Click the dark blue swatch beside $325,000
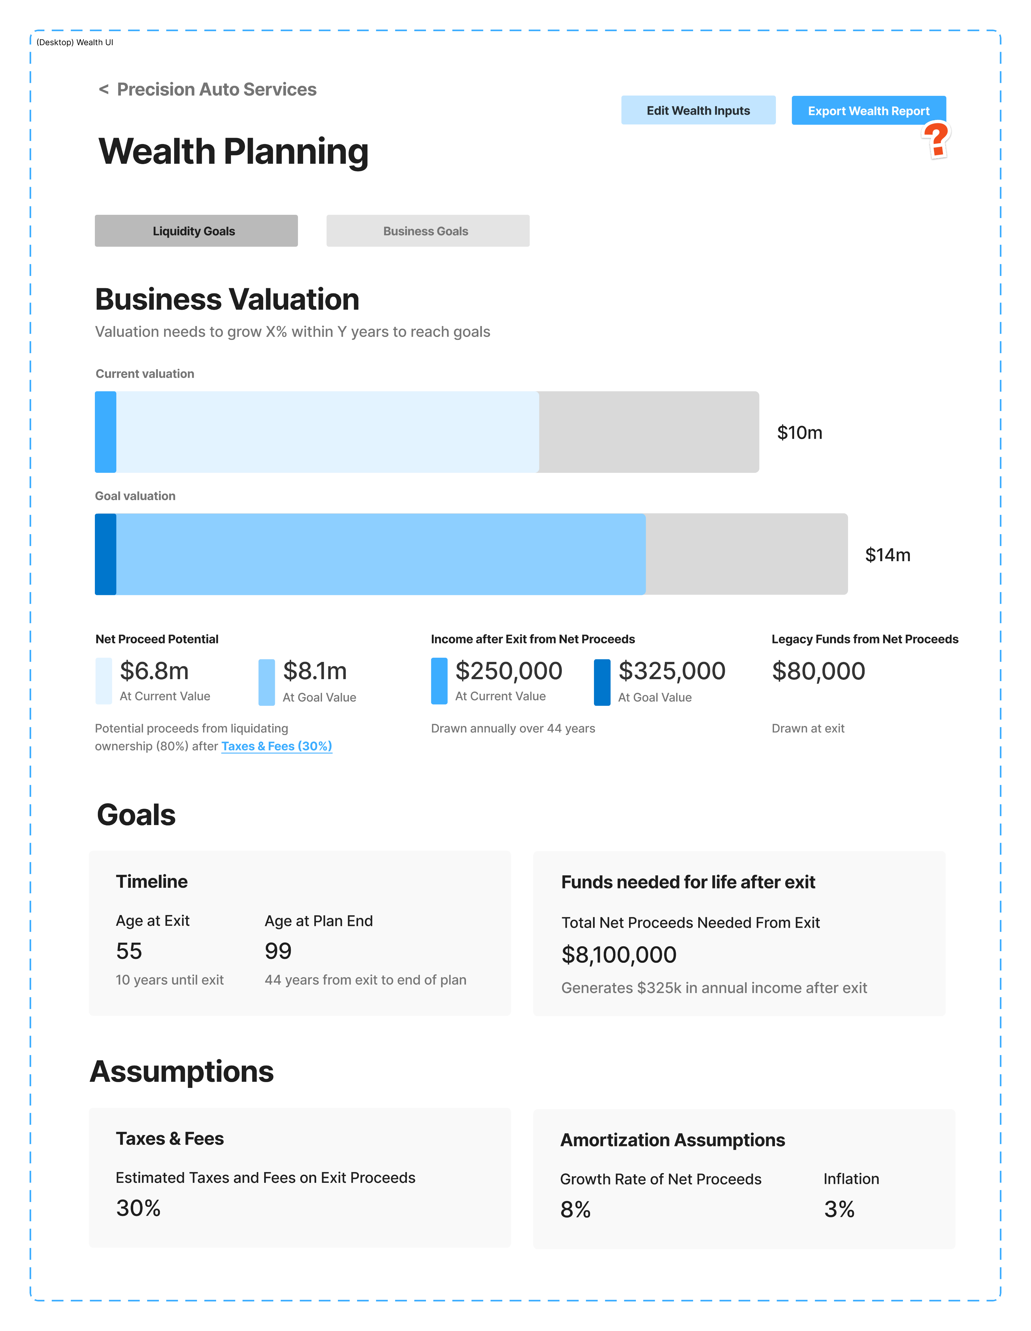The image size is (1031, 1331). click(602, 682)
